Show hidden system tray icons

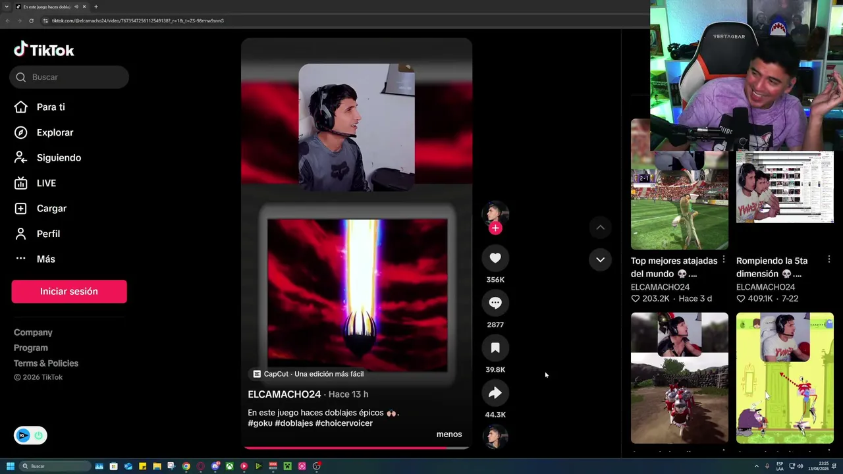756,466
